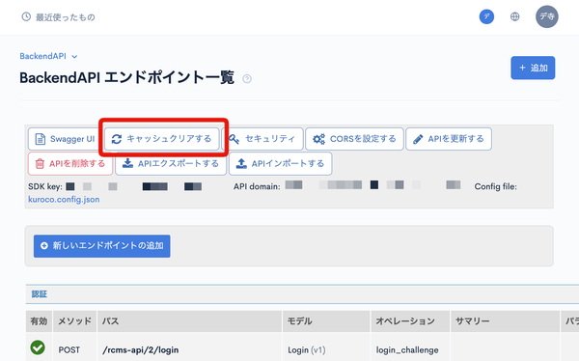The height and width of the screenshot is (361, 579).
Task: Click the 有効 column header
Action: pyautogui.click(x=39, y=321)
